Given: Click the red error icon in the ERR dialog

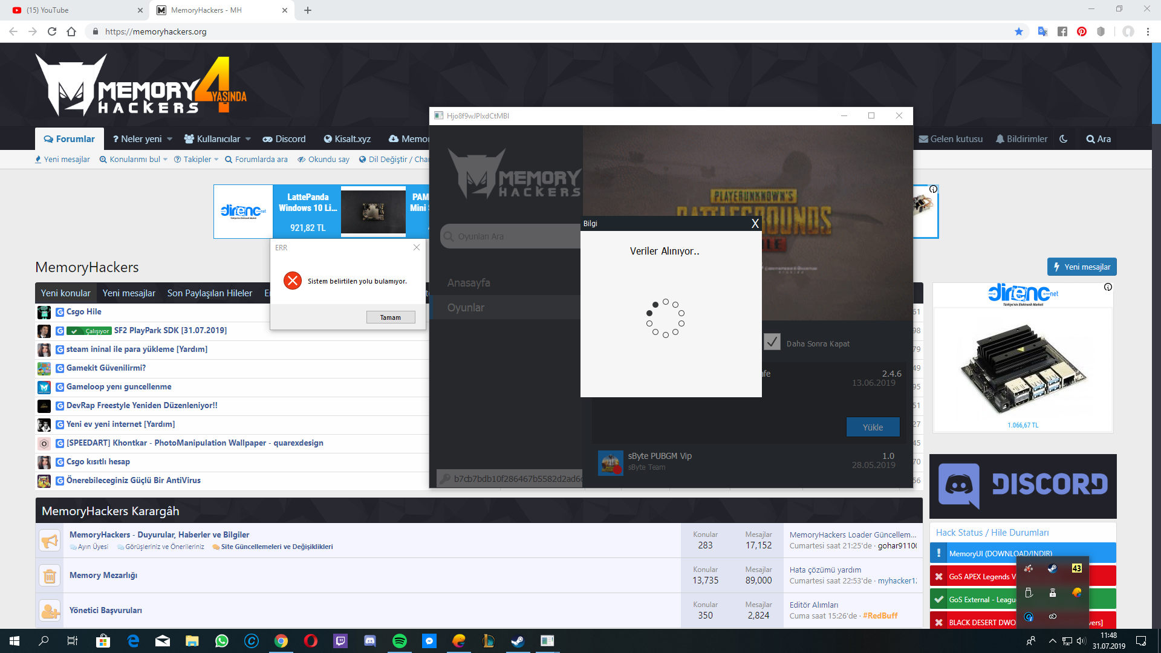Looking at the screenshot, I should [293, 281].
